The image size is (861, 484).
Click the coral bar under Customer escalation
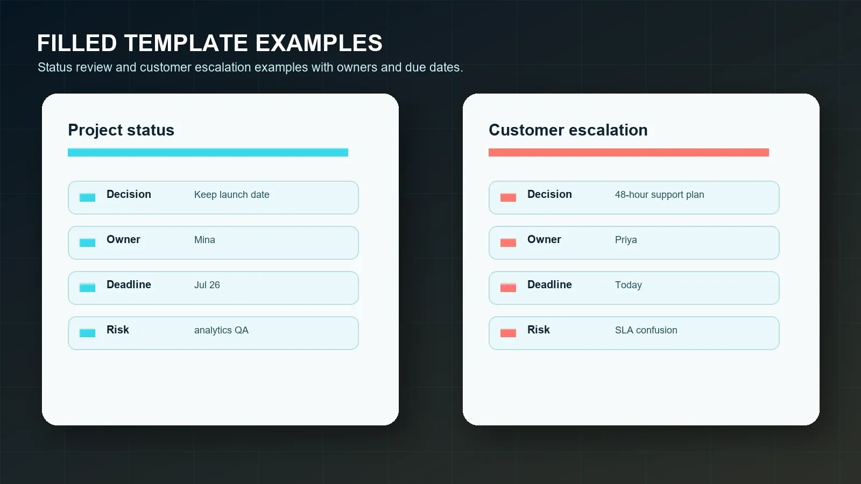point(629,153)
